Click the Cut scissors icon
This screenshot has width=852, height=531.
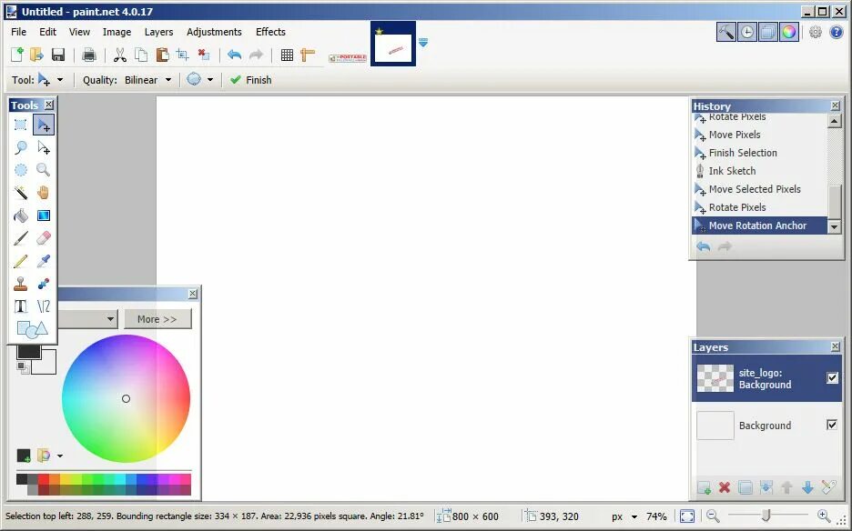point(120,55)
